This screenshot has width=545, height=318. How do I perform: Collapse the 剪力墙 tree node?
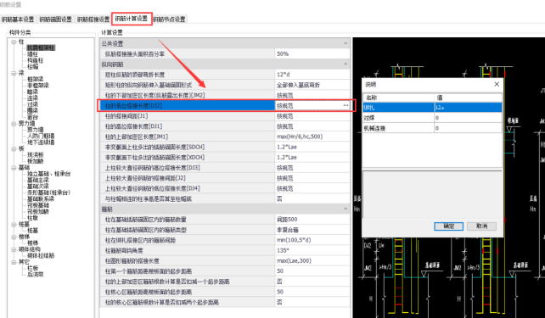(x=14, y=124)
